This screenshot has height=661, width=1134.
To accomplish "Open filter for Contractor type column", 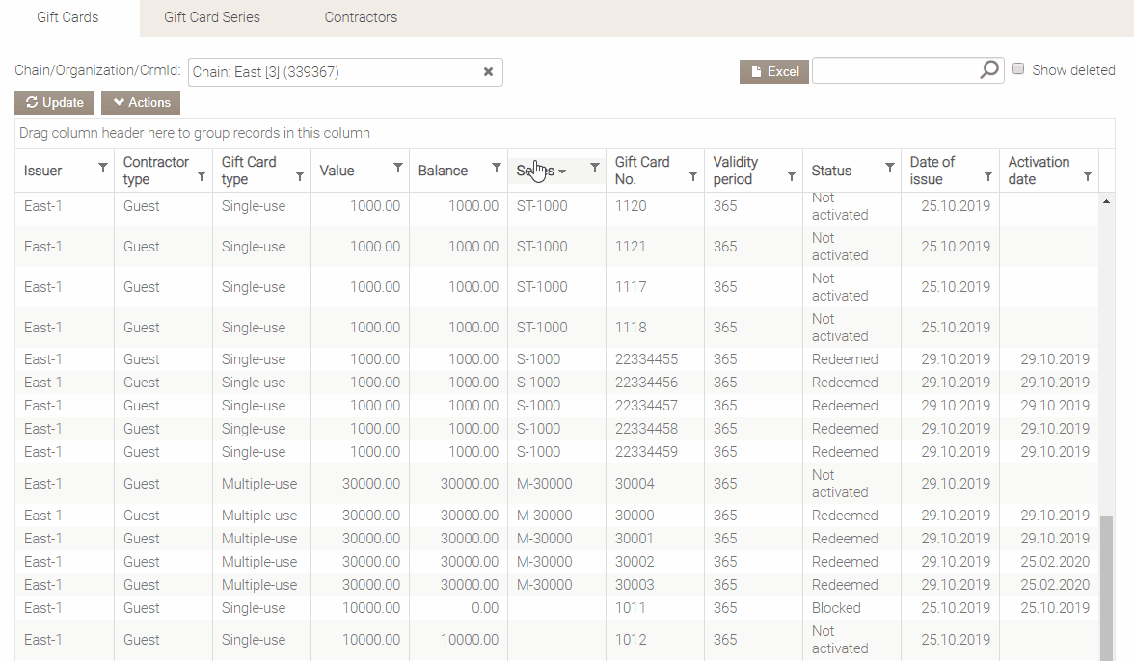I will (202, 176).
